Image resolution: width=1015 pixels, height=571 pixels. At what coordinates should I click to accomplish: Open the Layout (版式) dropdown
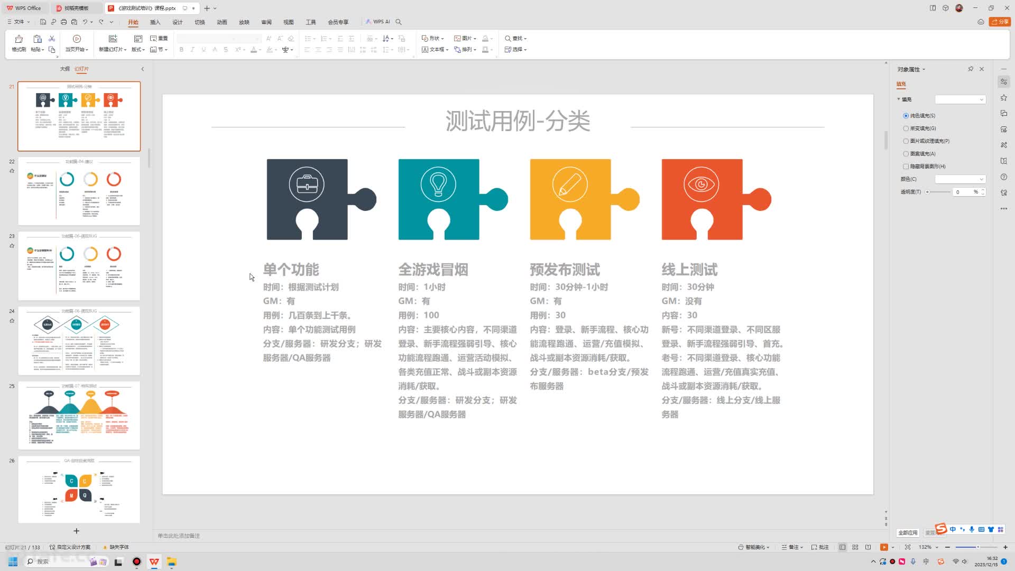(138, 50)
